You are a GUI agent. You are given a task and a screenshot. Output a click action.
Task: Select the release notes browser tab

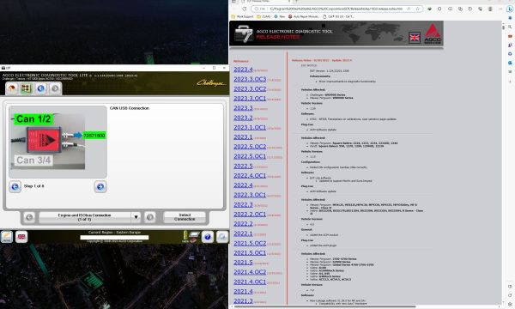click(x=266, y=2)
